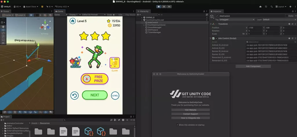
Task: Click the scene orientation gizmo
Action: (x=45, y=26)
